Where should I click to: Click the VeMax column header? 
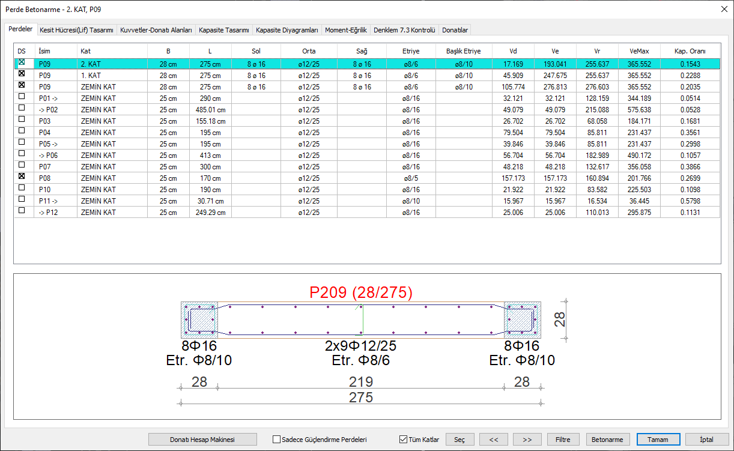point(639,51)
